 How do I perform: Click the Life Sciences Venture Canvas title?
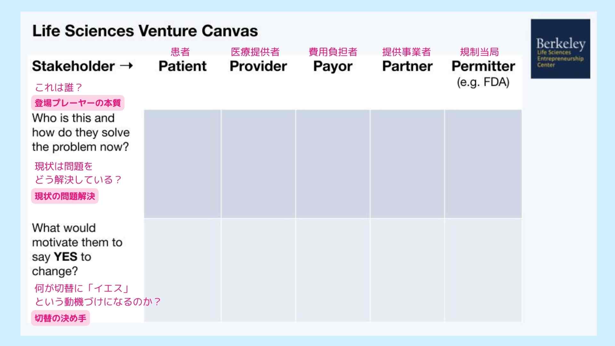[145, 31]
